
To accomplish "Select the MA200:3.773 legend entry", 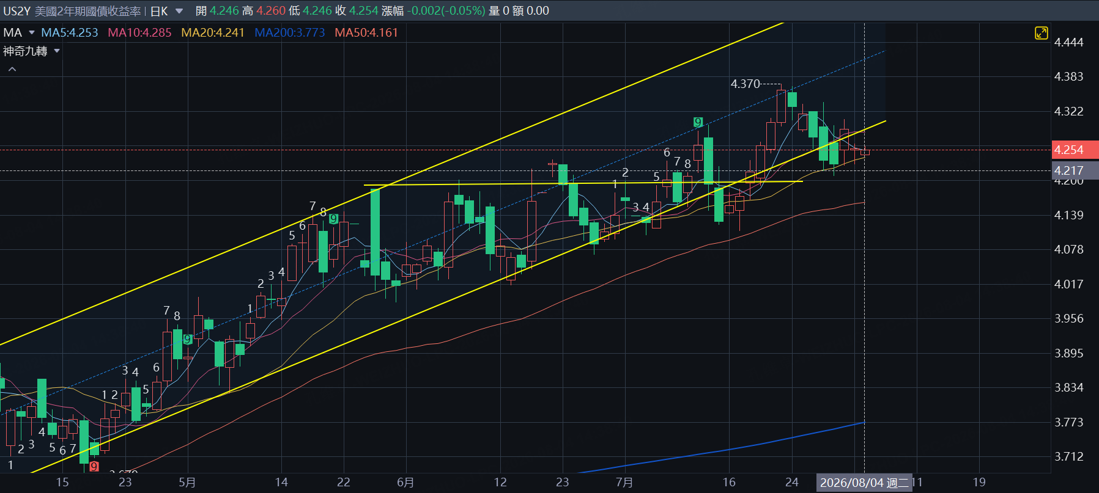I will point(289,32).
